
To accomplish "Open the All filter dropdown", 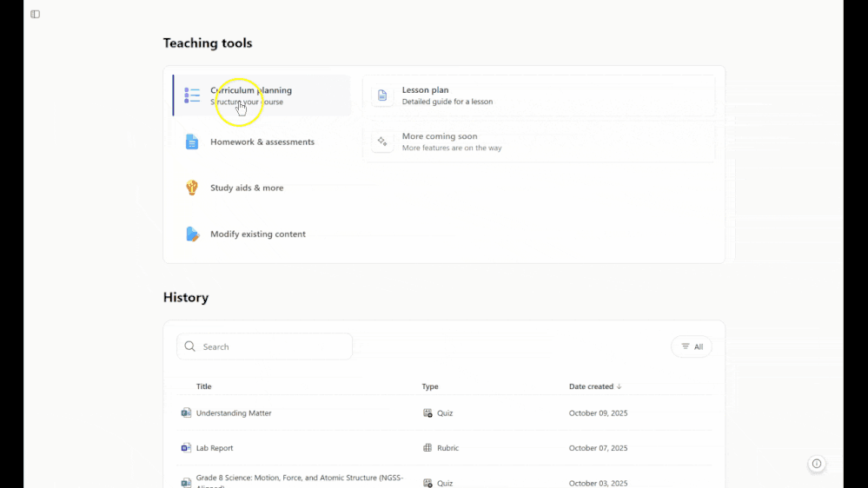I will tap(692, 346).
